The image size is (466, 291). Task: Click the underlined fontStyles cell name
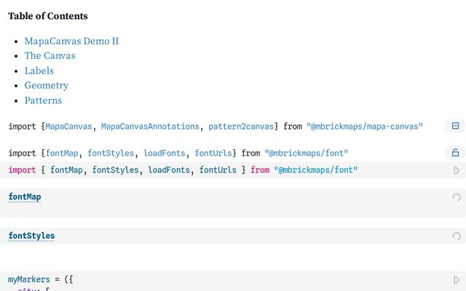click(31, 236)
